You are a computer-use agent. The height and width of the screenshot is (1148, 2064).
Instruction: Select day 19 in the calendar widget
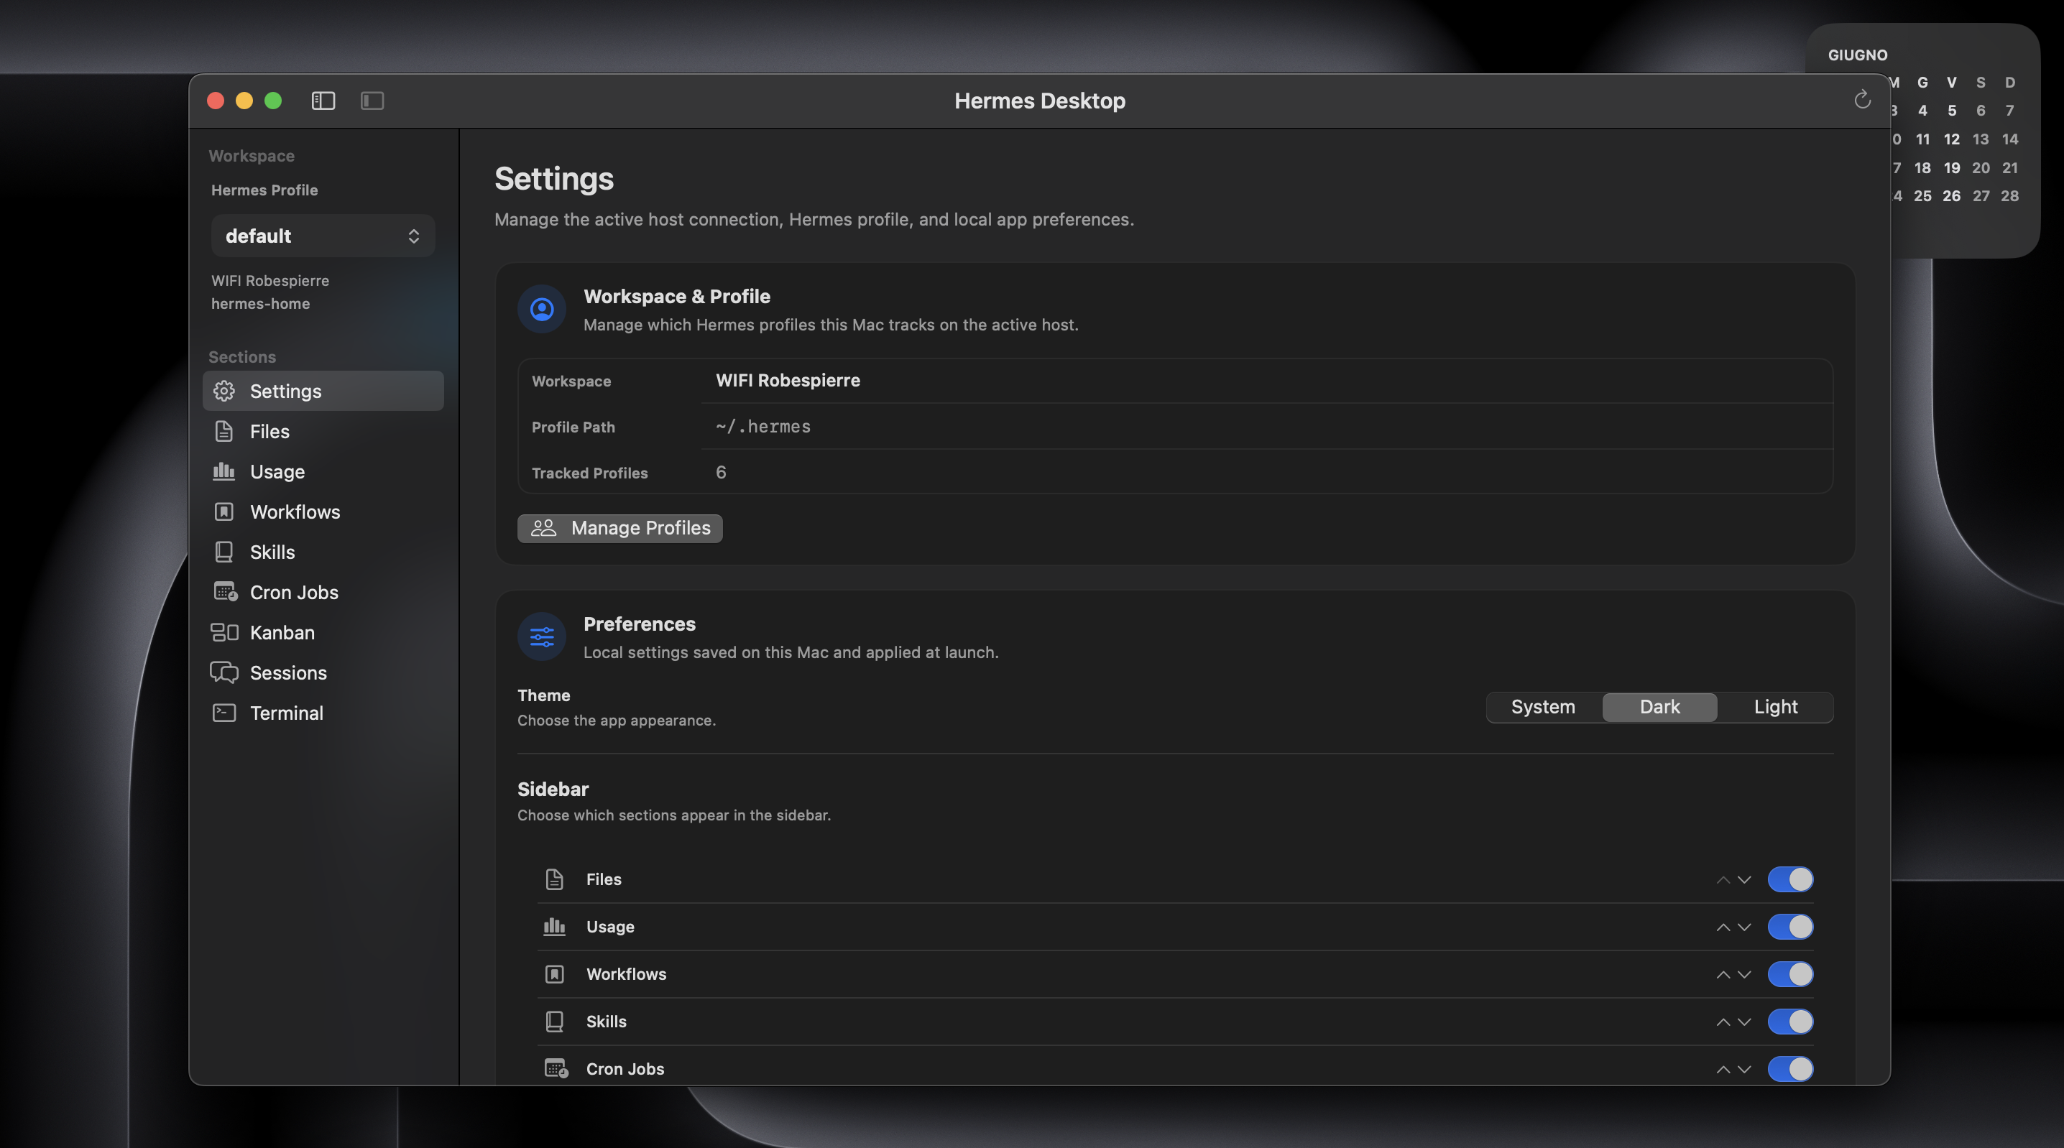(1951, 167)
